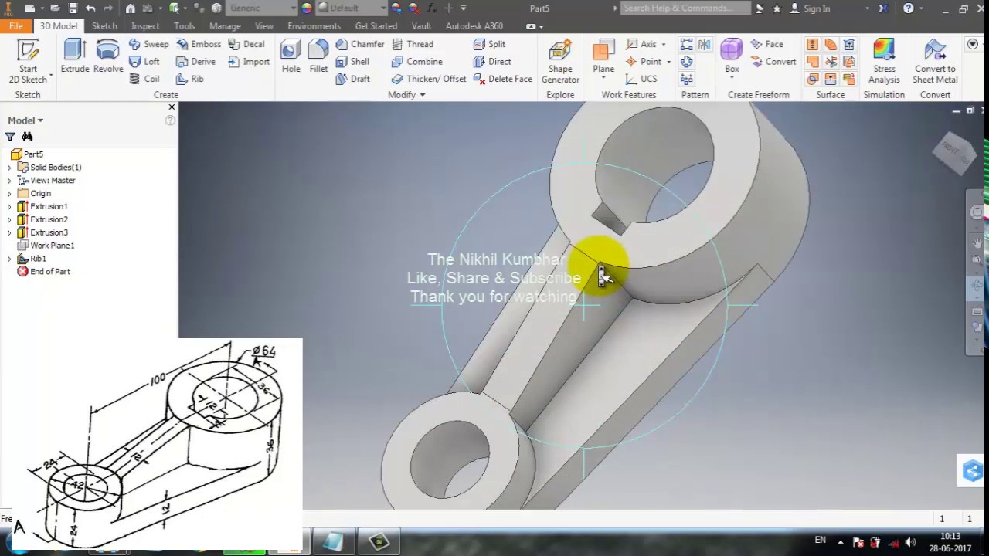Viewport: 989px width, 556px height.
Task: Open the Model browser dropdown
Action: 25,120
